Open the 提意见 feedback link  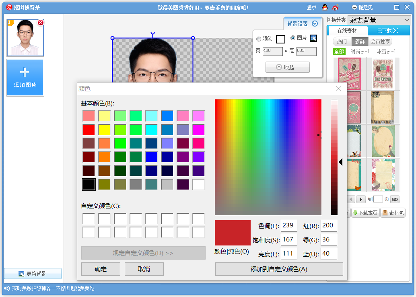click(362, 7)
